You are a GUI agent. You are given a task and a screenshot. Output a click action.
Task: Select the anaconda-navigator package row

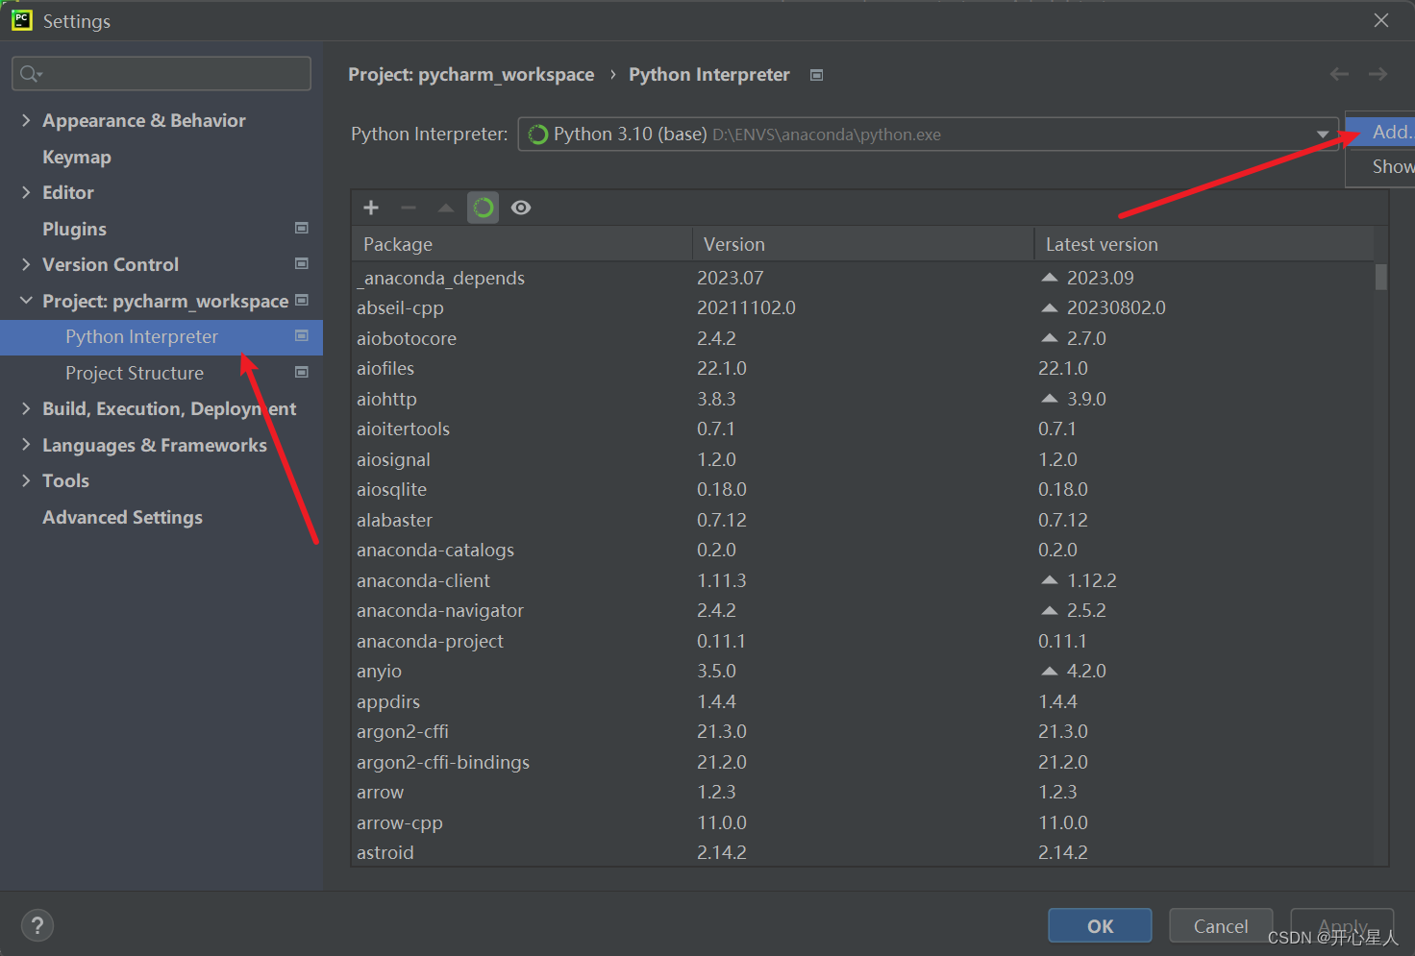coord(863,610)
